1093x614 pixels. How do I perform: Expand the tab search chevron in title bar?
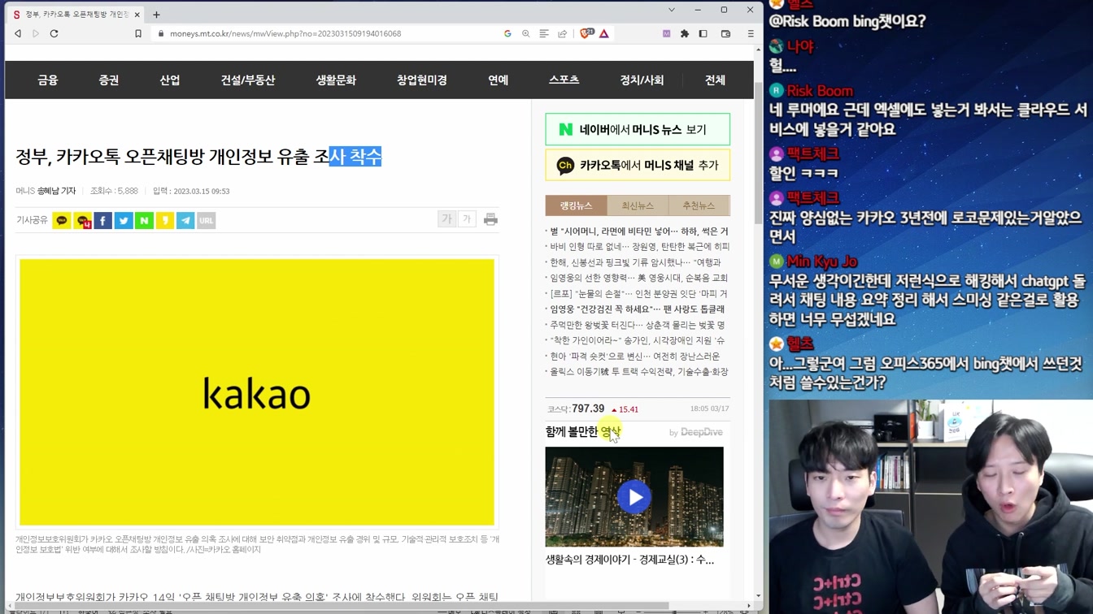tap(671, 10)
